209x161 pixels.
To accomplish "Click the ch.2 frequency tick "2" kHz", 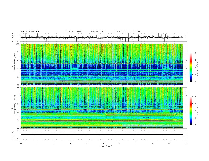I will tap(19, 120).
